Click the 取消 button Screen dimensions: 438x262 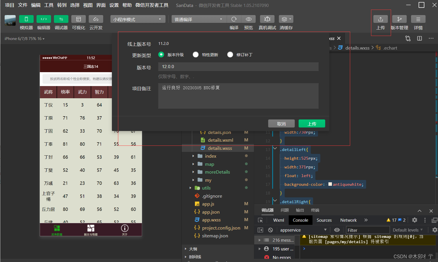[x=281, y=123]
